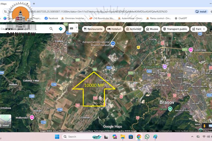Screen dimensions: 212x141
Task: Expand more category chips with the right chevron
Action: tap(204, 29)
